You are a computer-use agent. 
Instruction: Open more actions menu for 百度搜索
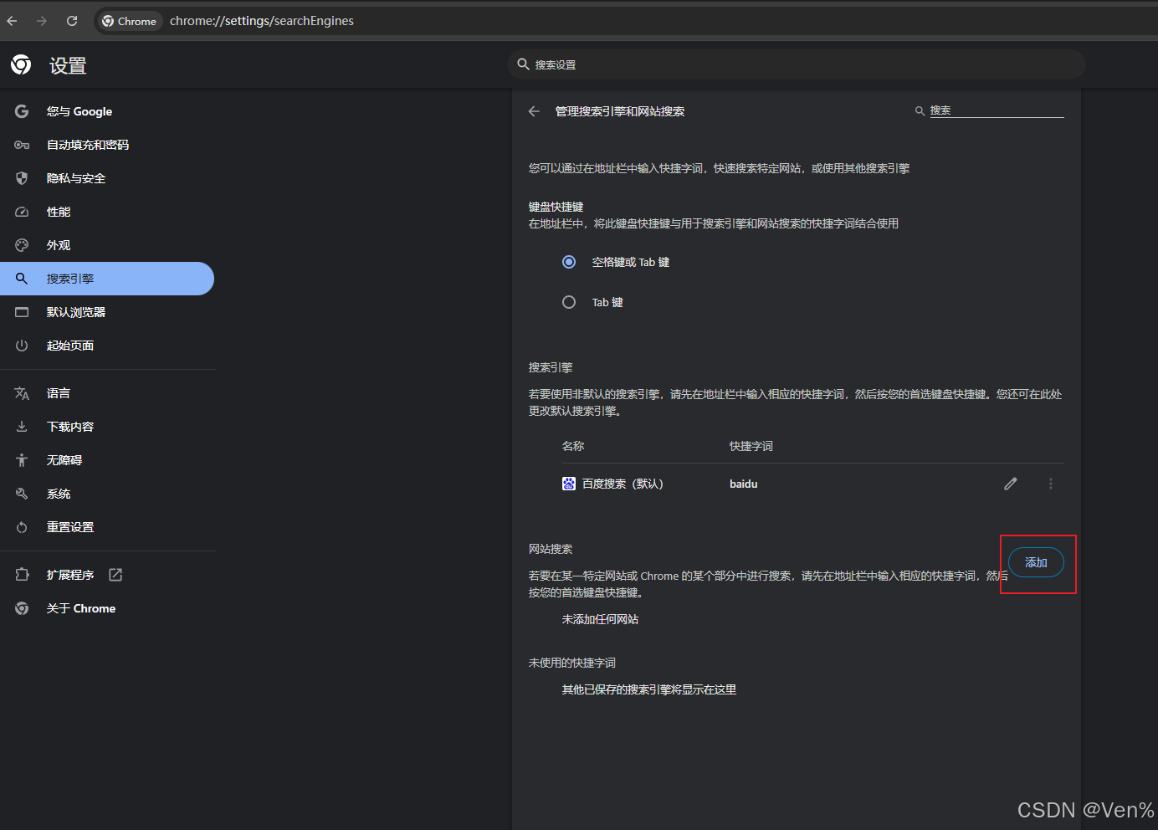1051,484
